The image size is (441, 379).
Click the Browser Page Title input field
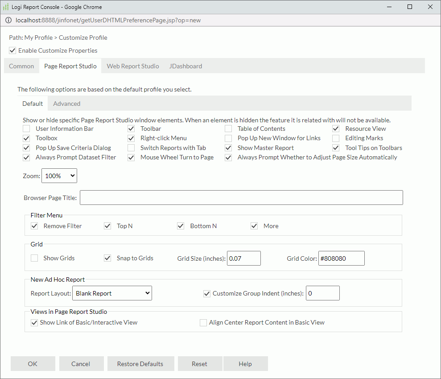tap(241, 197)
